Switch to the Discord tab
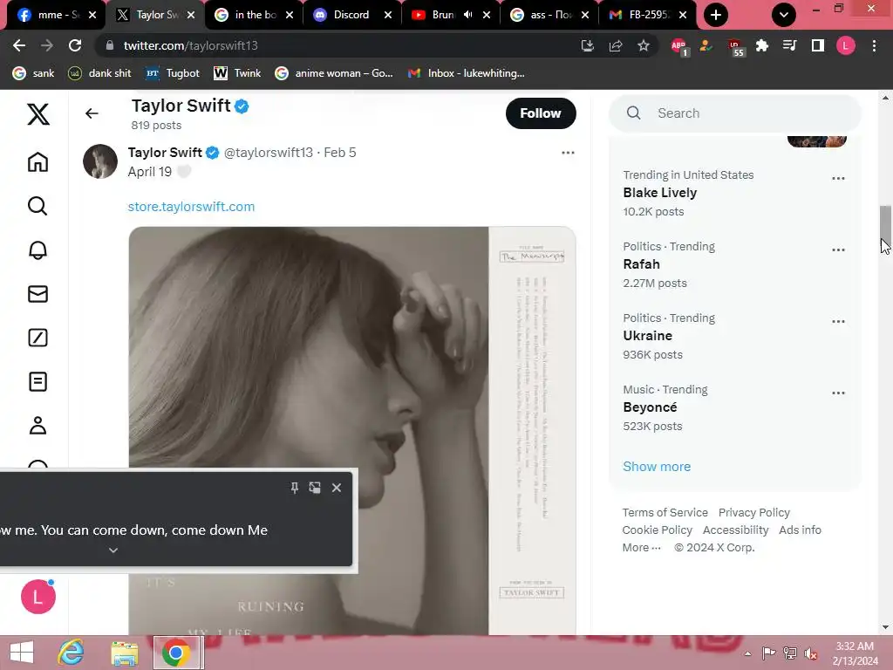893x670 pixels. 352,15
